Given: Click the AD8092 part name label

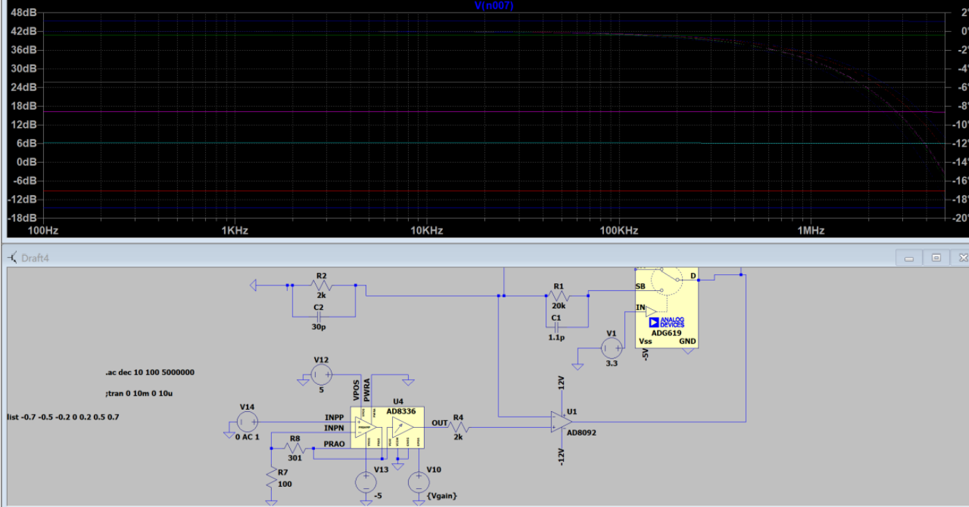Looking at the screenshot, I should [581, 432].
